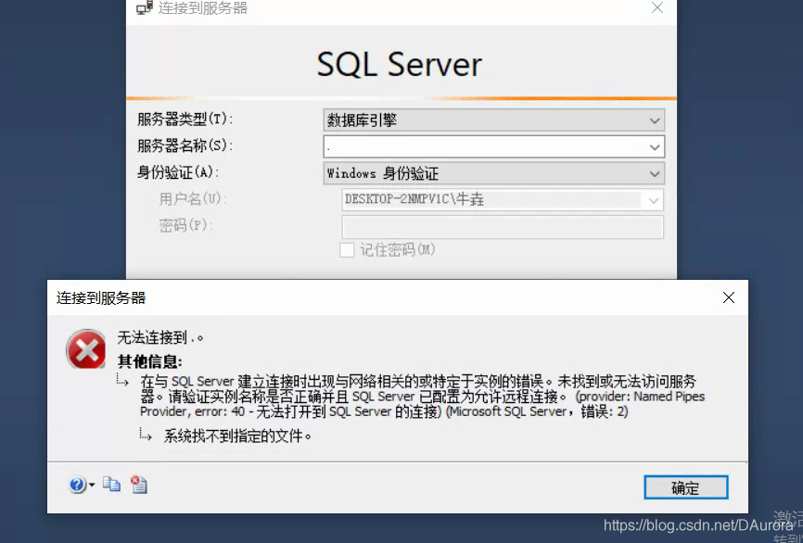Click the SQL Server banner title

tap(400, 65)
